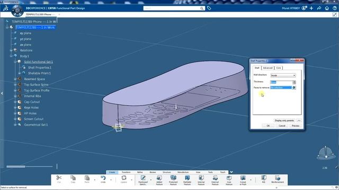Select the Added Feature tool

click(159, 179)
